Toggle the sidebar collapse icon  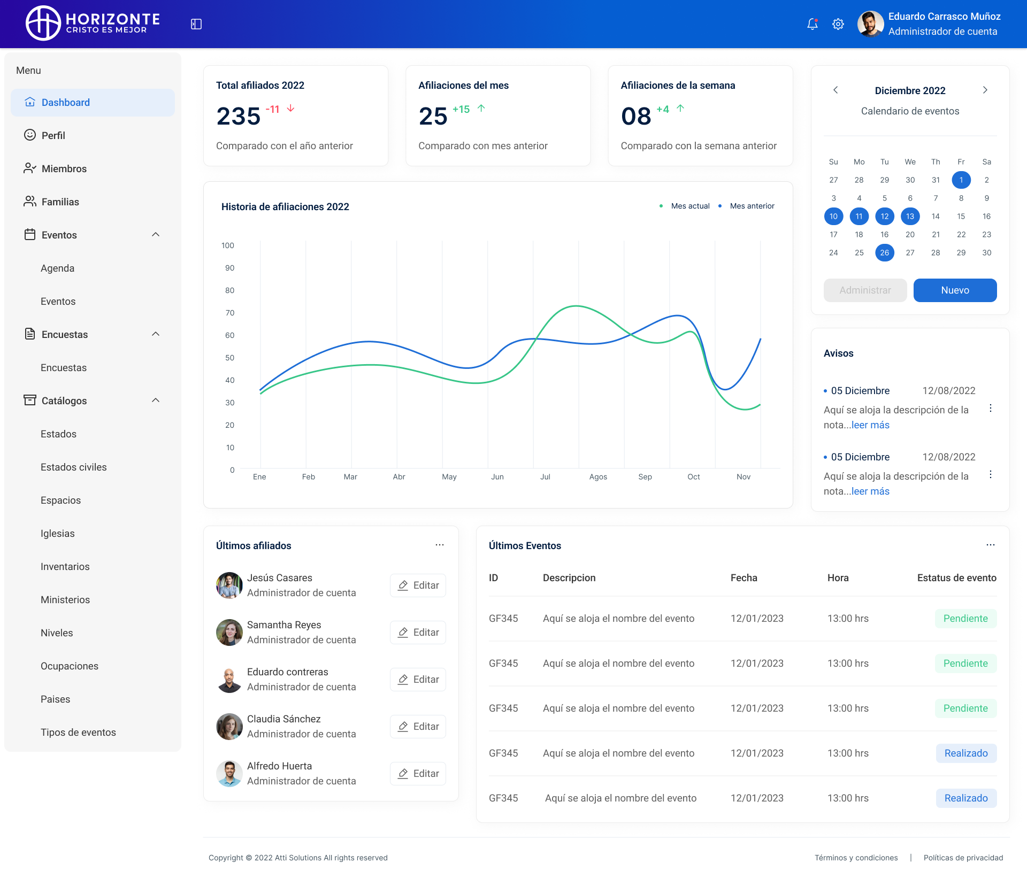pyautogui.click(x=196, y=24)
